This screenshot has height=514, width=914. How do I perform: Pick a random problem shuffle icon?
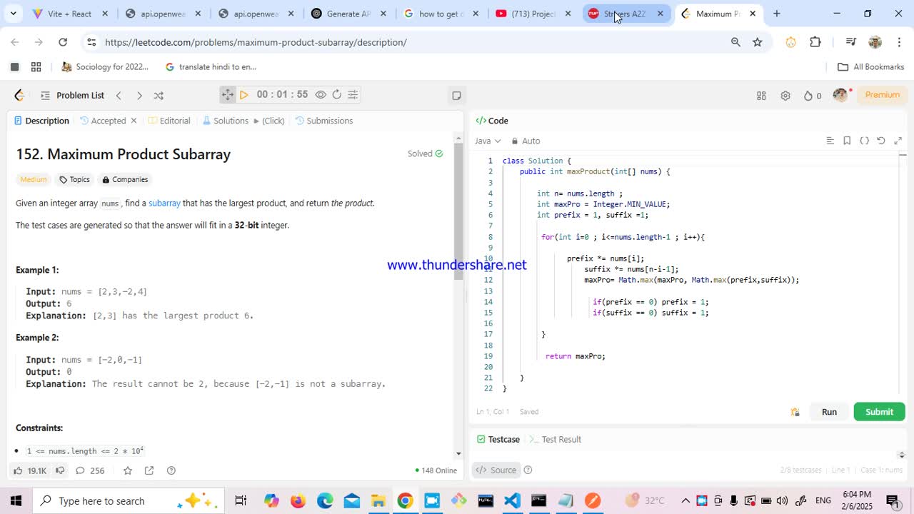point(159,95)
